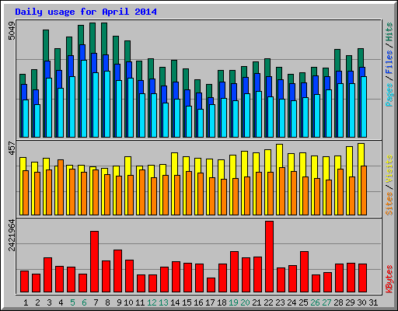Click green weekend day label 26
Image resolution: width=398 pixels, height=311 pixels.
coord(315,302)
